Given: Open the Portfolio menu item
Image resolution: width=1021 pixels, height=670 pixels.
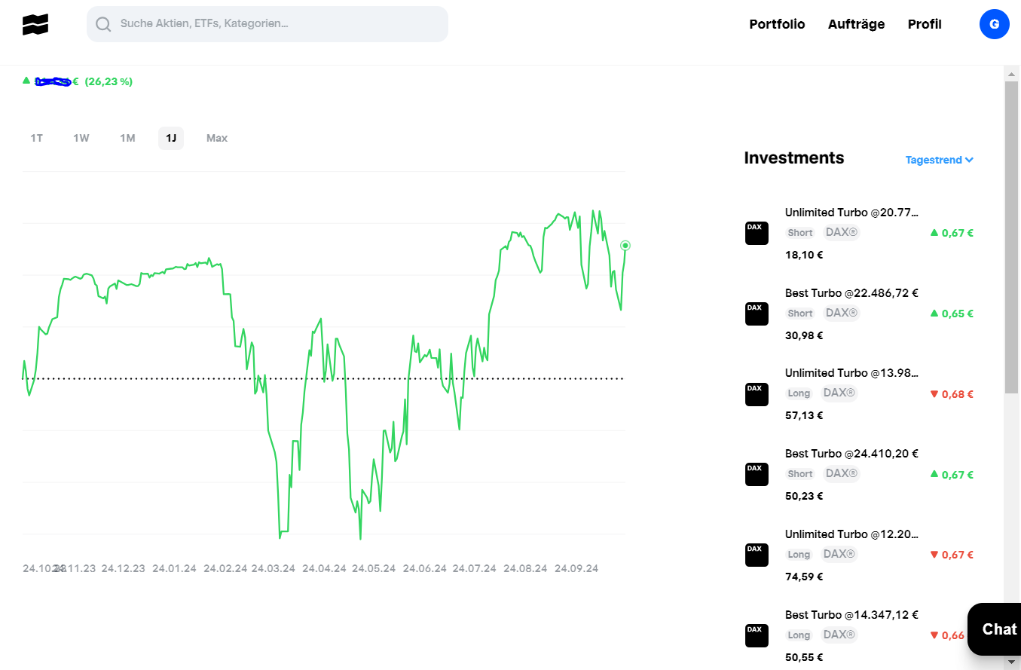Looking at the screenshot, I should click(777, 24).
